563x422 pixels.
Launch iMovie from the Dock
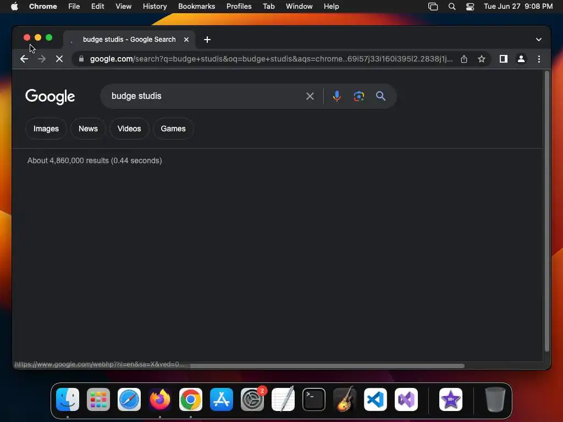point(451,399)
